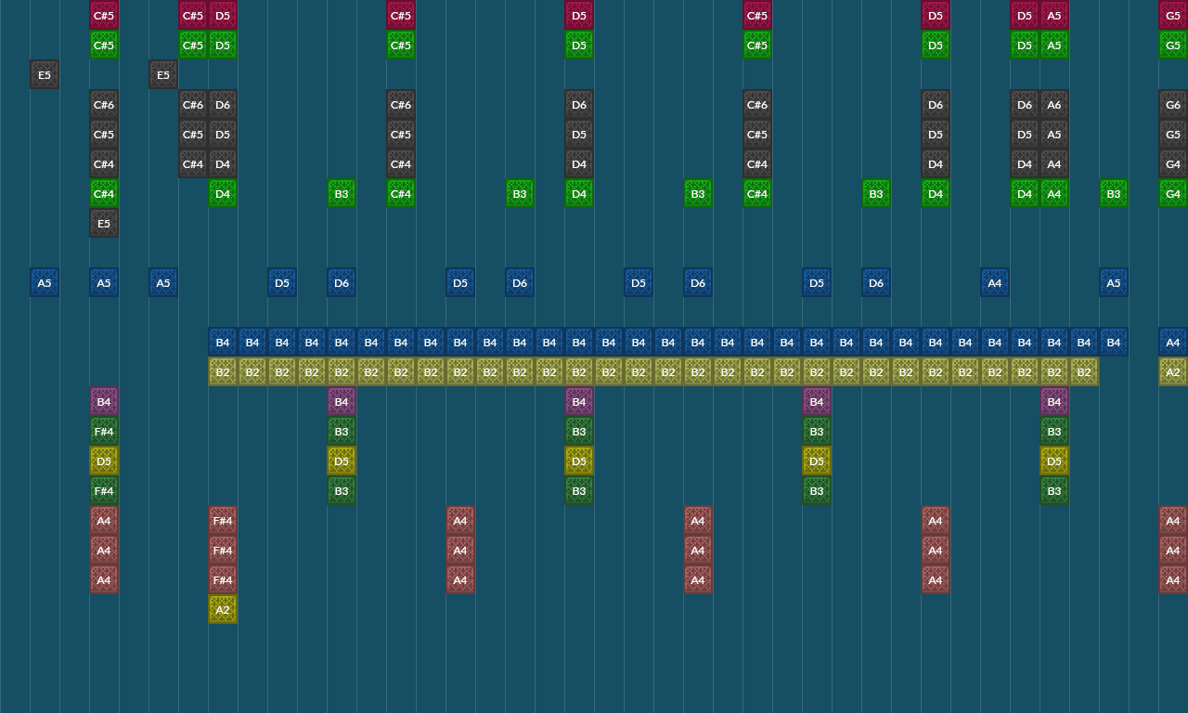Select the gray A4 note block
This screenshot has height=713, width=1188.
point(1054,163)
